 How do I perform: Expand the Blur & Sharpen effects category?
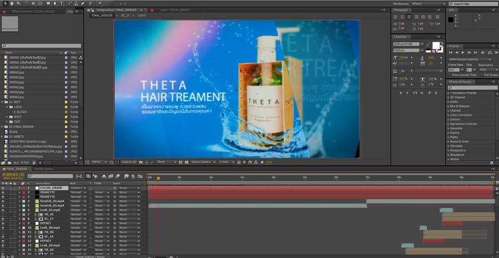(449, 106)
